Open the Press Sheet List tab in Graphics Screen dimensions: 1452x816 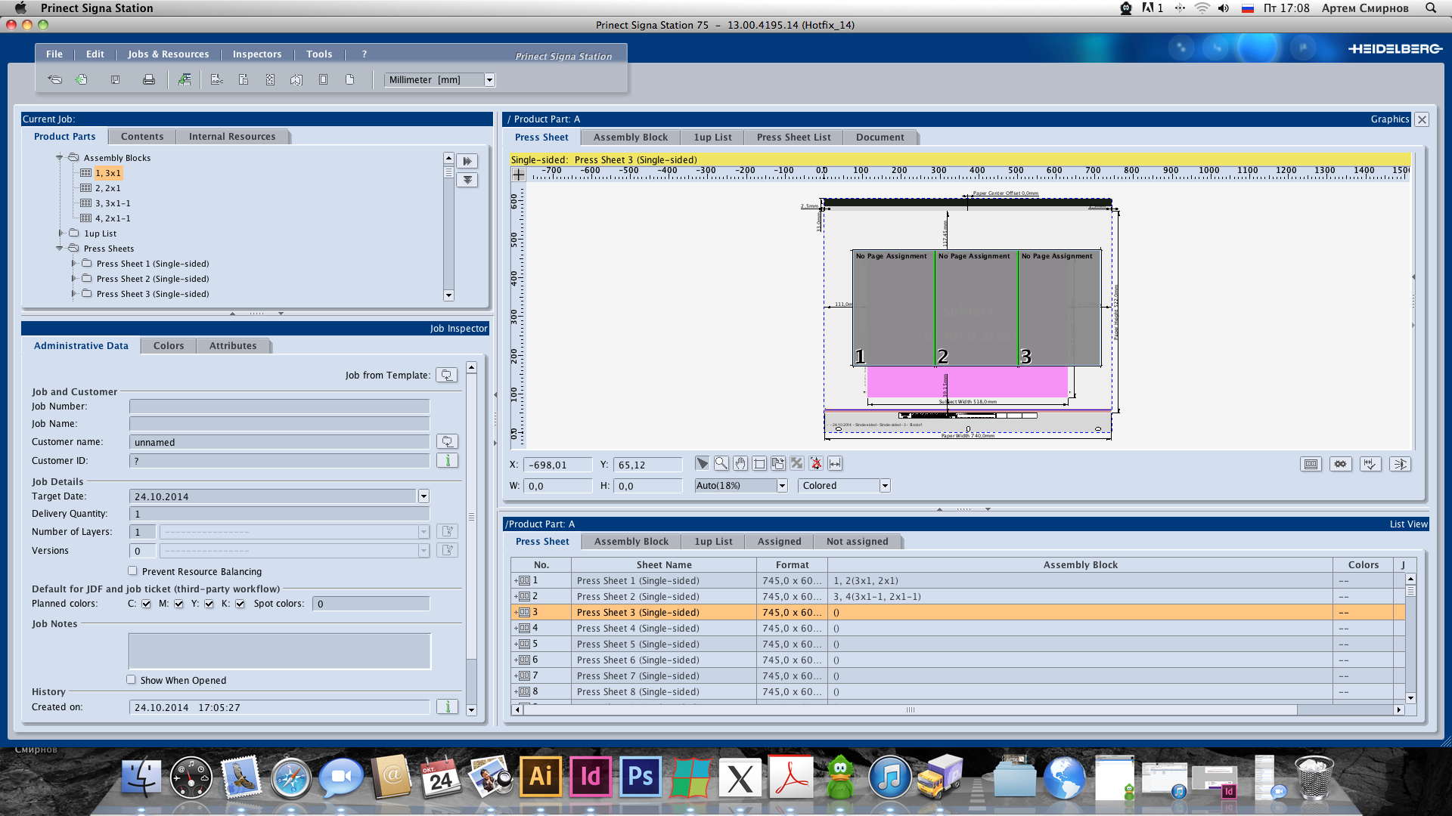point(794,138)
